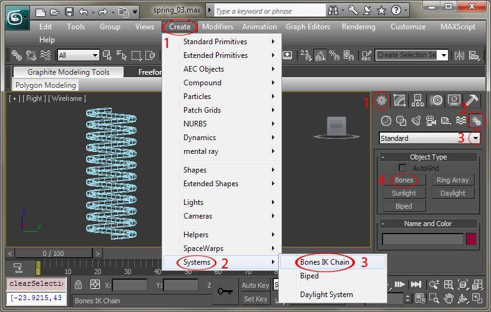This screenshot has width=491, height=312.
Task: Click the Ring Array button
Action: tap(452, 180)
